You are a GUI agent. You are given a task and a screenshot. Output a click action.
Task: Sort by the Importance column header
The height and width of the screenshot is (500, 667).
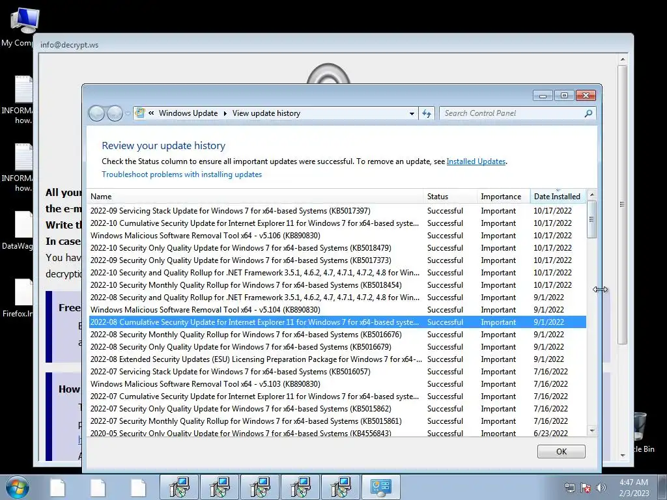click(504, 197)
